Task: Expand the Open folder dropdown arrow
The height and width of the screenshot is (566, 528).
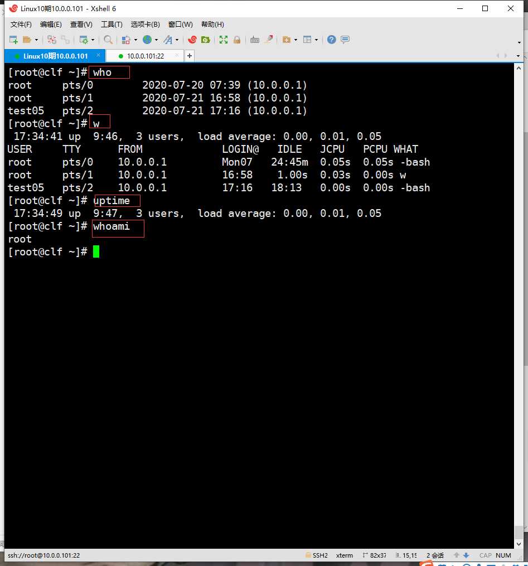Action: [37, 40]
